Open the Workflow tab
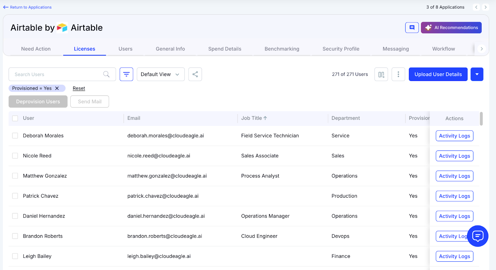The width and height of the screenshot is (496, 270). (x=444, y=49)
